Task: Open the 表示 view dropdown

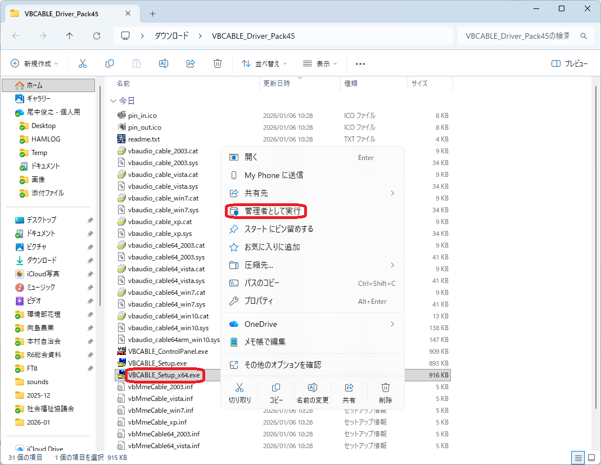Action: 320,63
